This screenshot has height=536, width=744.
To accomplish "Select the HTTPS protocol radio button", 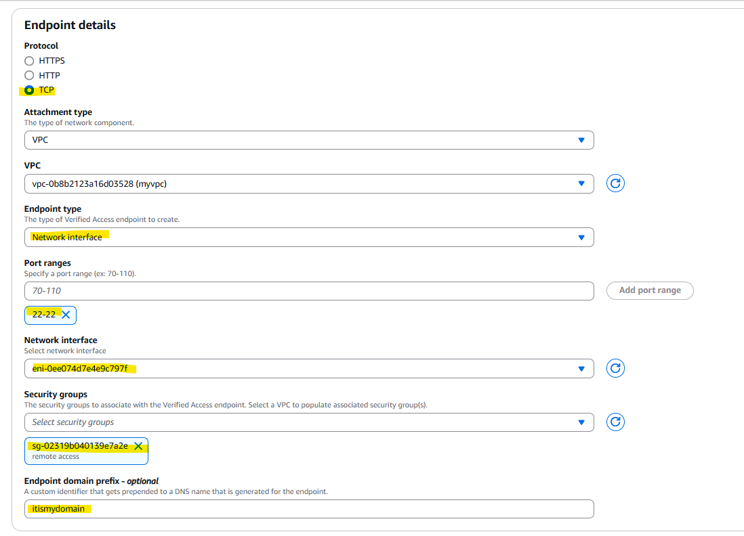I will (29, 61).
